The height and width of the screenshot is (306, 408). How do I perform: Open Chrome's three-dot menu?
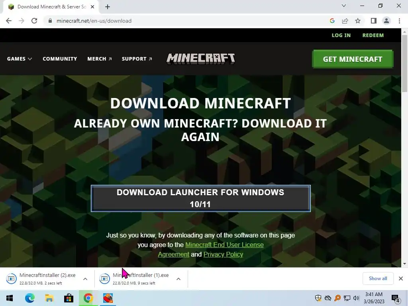pos(399,21)
